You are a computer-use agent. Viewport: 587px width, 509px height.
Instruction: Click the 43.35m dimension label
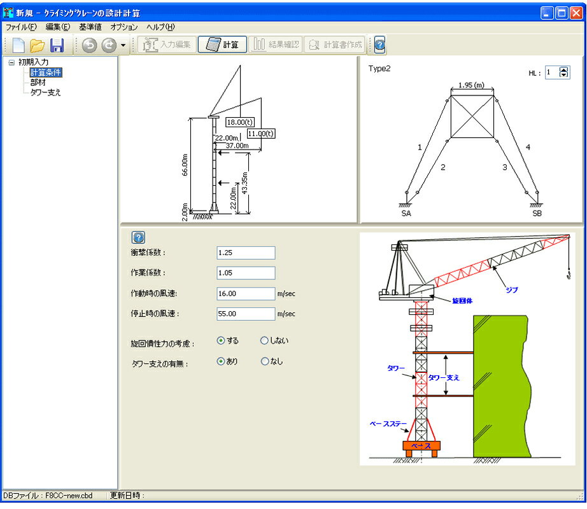coord(244,183)
